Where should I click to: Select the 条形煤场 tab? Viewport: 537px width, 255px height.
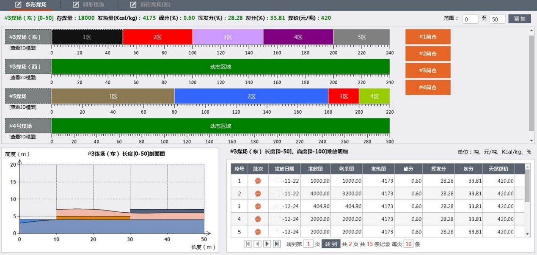coord(31,5)
